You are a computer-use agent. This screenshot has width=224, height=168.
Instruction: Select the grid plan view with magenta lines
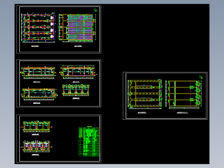[78, 28]
